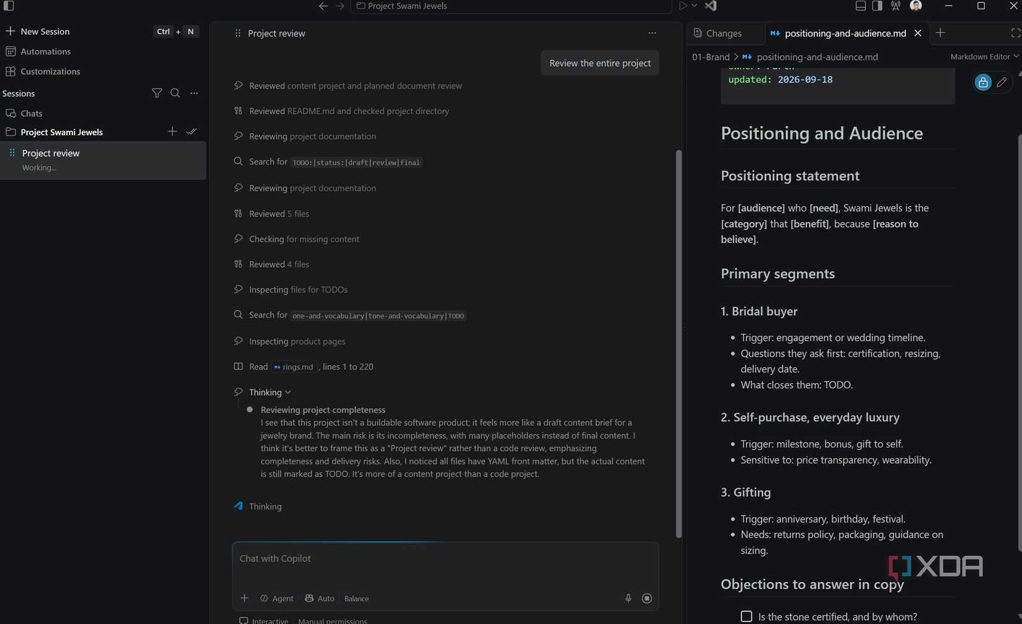
Task: Maximize the editor panel
Action: 1016,33
